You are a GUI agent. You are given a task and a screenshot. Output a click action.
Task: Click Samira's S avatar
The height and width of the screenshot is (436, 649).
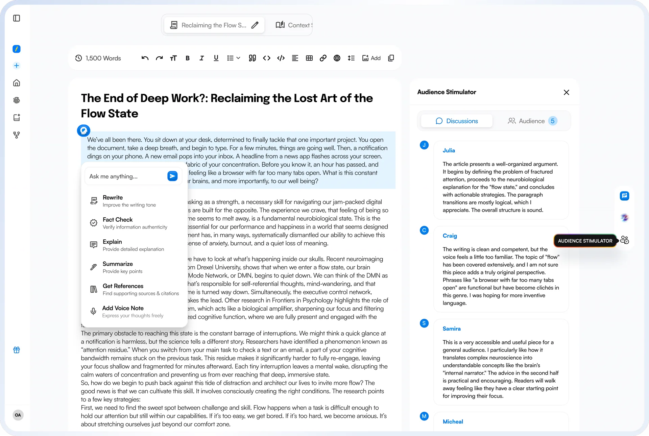424,323
